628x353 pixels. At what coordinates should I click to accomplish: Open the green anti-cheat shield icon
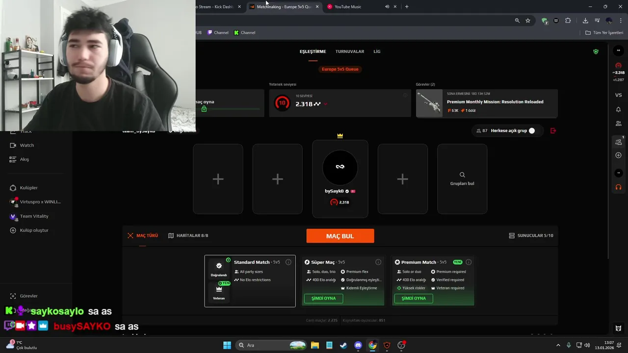596,51
